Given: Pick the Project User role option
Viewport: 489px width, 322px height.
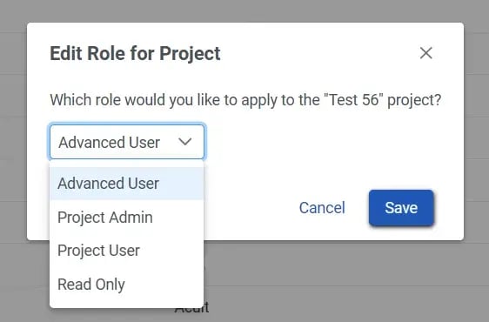Looking at the screenshot, I should click(x=127, y=251).
